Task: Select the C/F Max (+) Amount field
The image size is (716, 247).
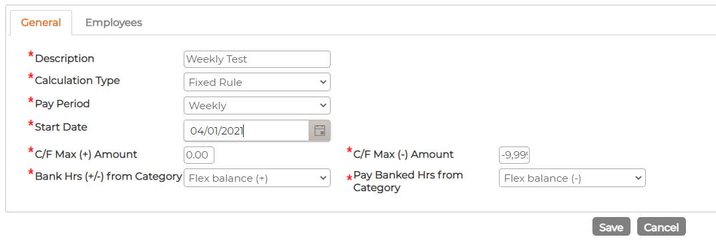Action: [199, 154]
